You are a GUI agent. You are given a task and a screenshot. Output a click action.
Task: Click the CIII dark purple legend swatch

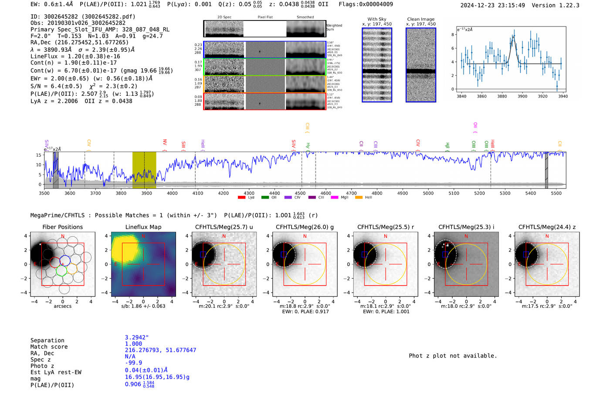[x=312, y=198]
